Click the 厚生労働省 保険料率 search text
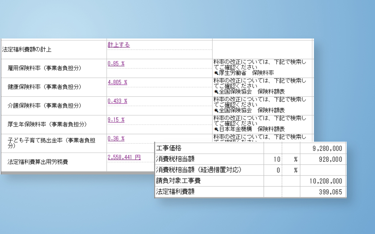 (x=246, y=73)
